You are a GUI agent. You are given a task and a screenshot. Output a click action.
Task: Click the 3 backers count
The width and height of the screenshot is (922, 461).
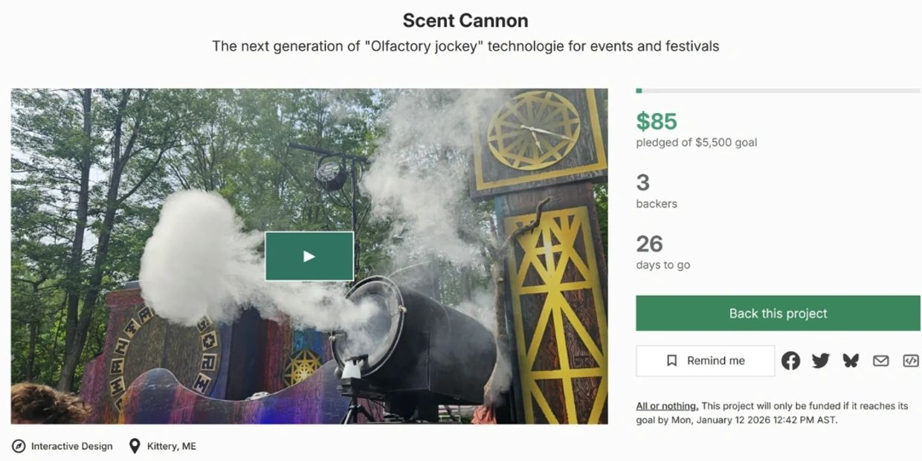click(642, 183)
